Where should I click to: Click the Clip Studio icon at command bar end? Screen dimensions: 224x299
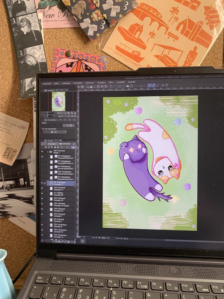click(166, 85)
